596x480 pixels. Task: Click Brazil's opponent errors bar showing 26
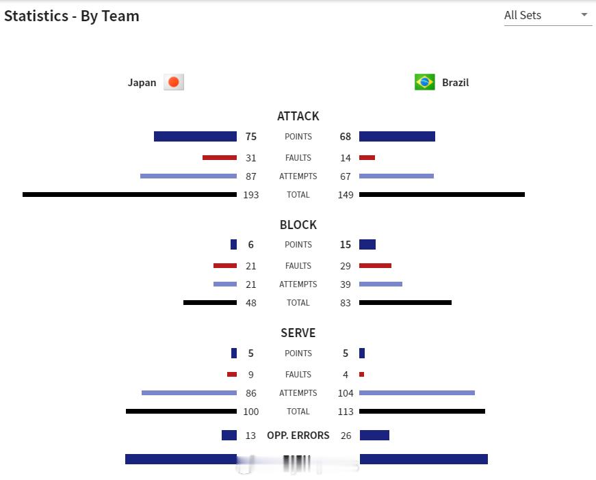point(375,435)
